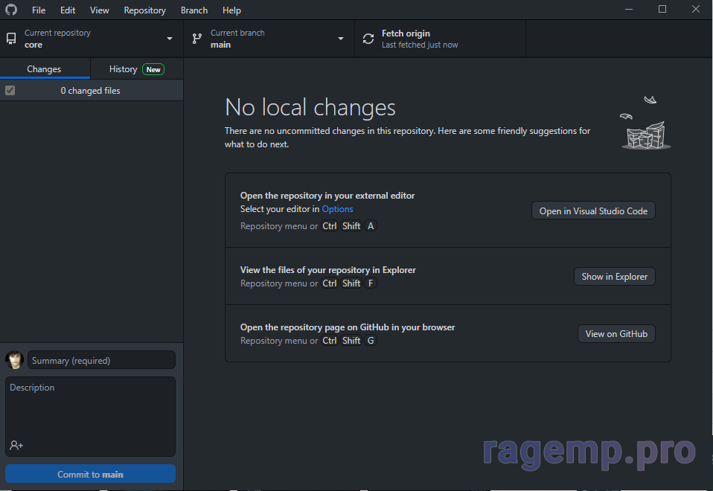Screen dimensions: 713x491
Task: Click the New badge on History tab
Action: point(153,69)
